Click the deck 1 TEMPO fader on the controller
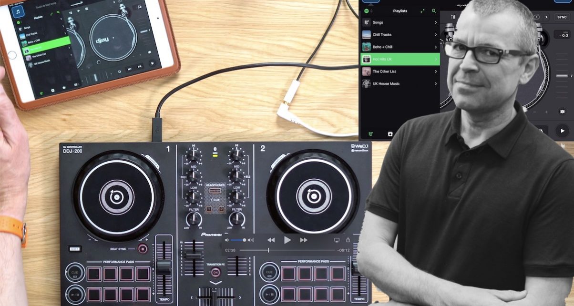Screen dimensions: 574x306 coord(164,266)
